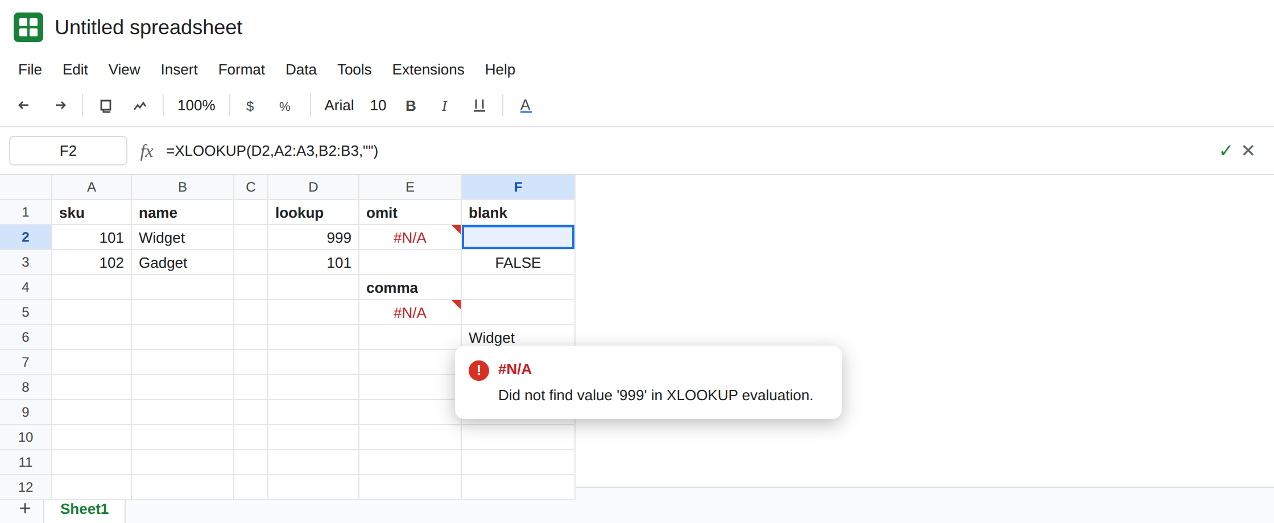The height and width of the screenshot is (523, 1274).
Task: Open the zoom 100% dropdown
Action: (196, 106)
